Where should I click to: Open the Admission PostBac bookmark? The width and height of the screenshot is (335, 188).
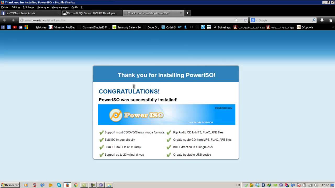pyautogui.click(x=62, y=27)
